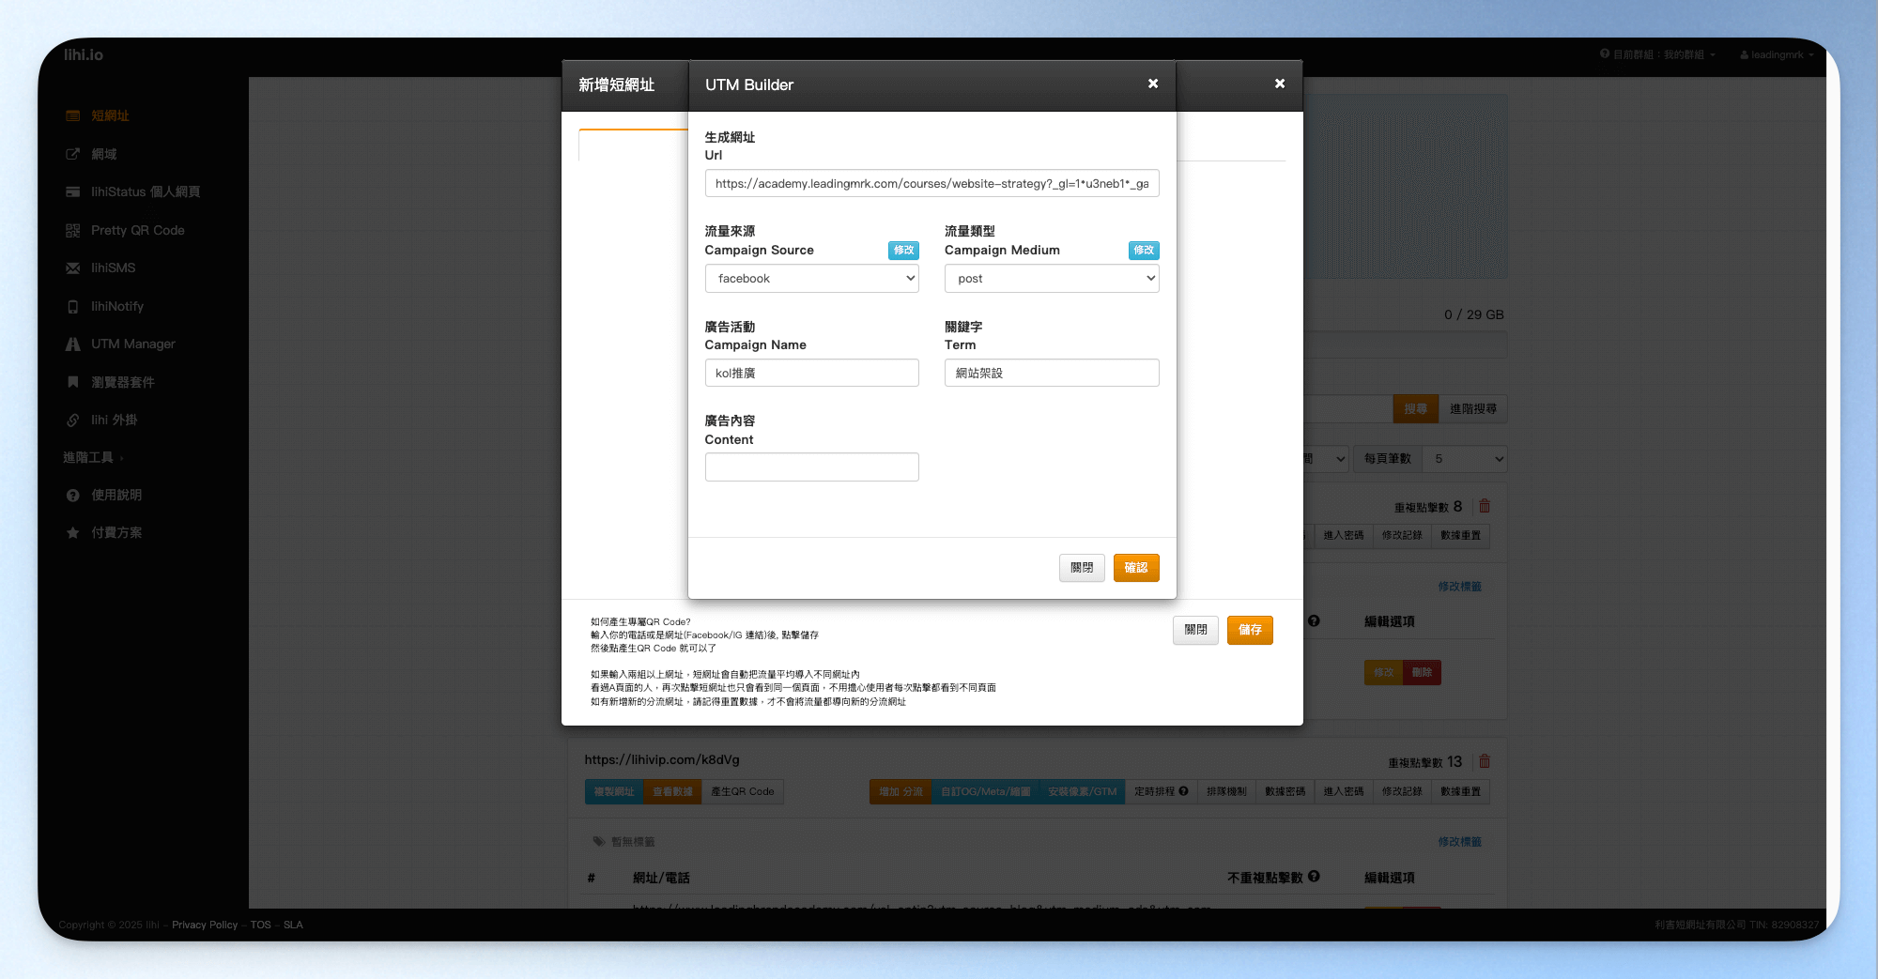Click 修改 button next to Campaign Source
Screen dimensions: 1878x979
[903, 250]
